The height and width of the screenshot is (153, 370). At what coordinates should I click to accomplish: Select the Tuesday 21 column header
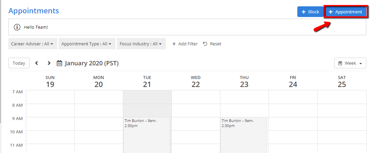tap(147, 82)
